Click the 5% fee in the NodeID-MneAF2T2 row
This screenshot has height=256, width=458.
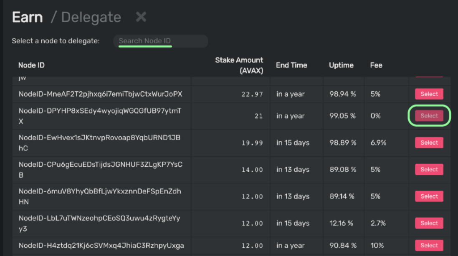(375, 94)
